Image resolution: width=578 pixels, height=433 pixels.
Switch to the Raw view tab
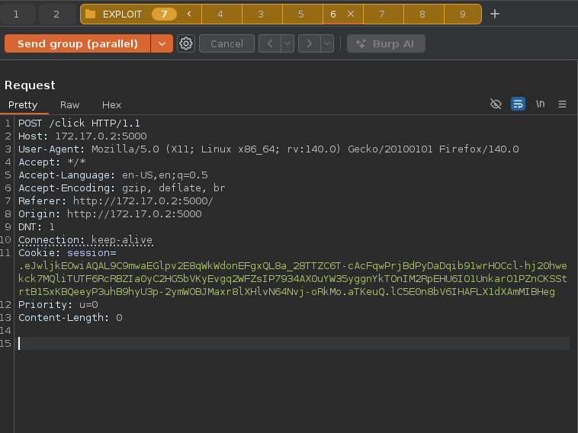(70, 105)
